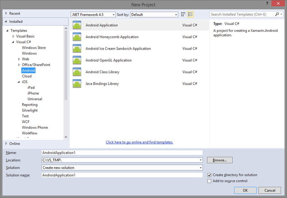Select the Android tree item
This screenshot has width=287, height=198.
coord(28,71)
